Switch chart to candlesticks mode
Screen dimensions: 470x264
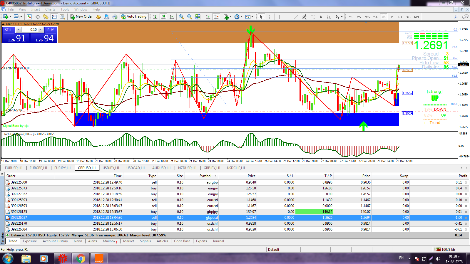click(163, 17)
